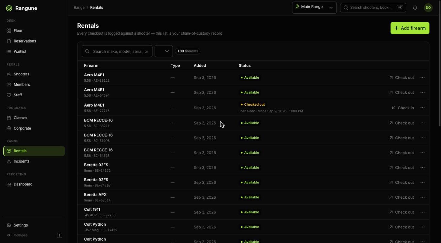Go to Floor in sidebar
This screenshot has width=441, height=243.
(x=34, y=31)
